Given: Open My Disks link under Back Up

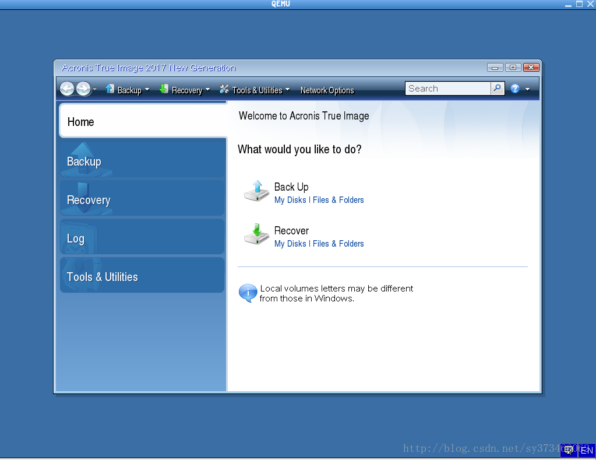Looking at the screenshot, I should click(x=290, y=200).
